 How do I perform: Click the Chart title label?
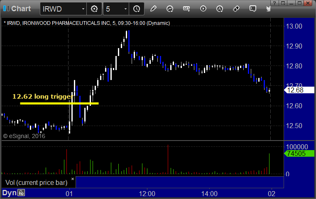pyautogui.click(x=21, y=9)
